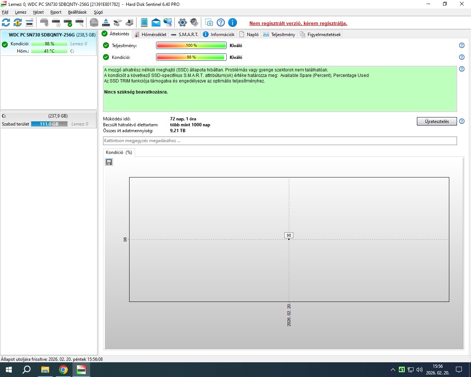Click the comment input field

[280, 141]
